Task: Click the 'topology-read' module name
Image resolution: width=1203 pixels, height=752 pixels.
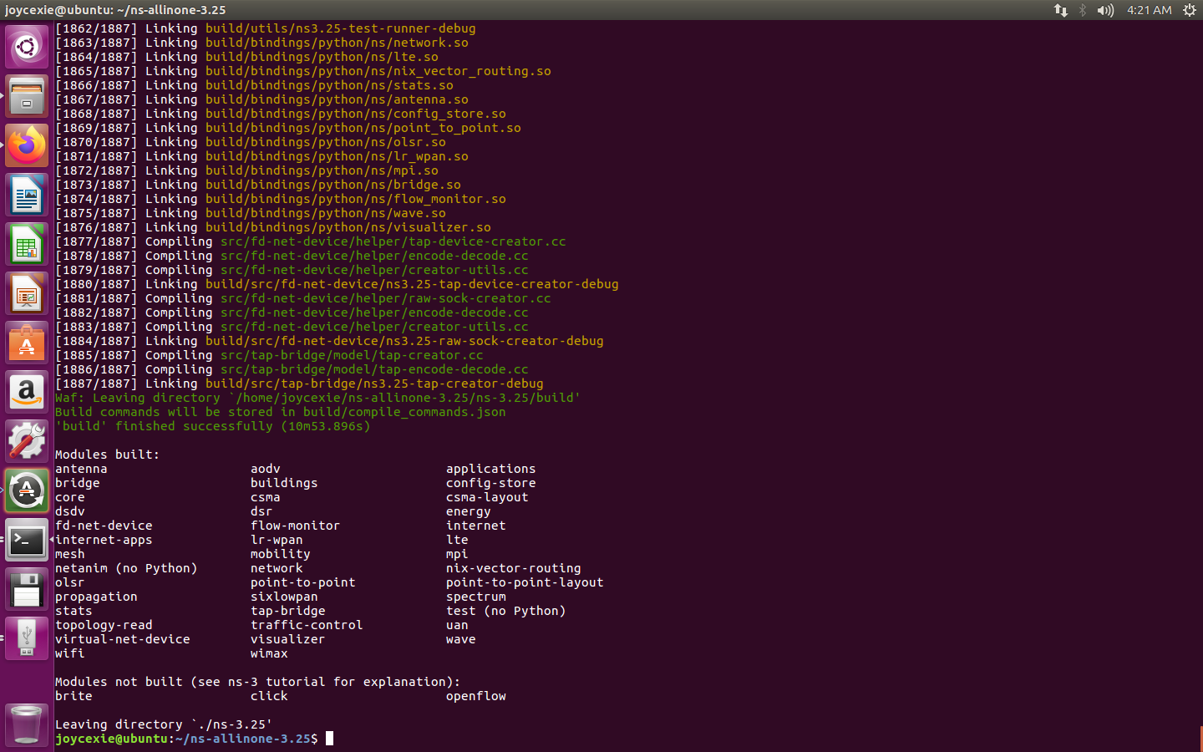Action: click(104, 625)
